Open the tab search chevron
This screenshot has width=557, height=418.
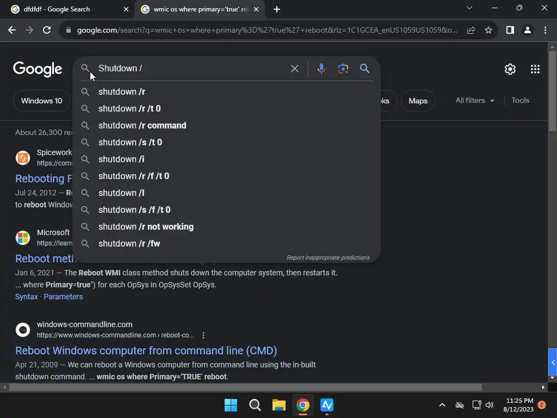click(469, 8)
